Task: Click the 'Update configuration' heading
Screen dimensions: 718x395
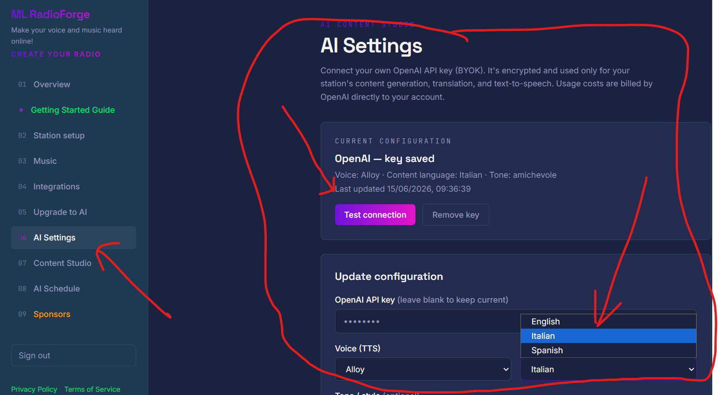Action: point(389,277)
